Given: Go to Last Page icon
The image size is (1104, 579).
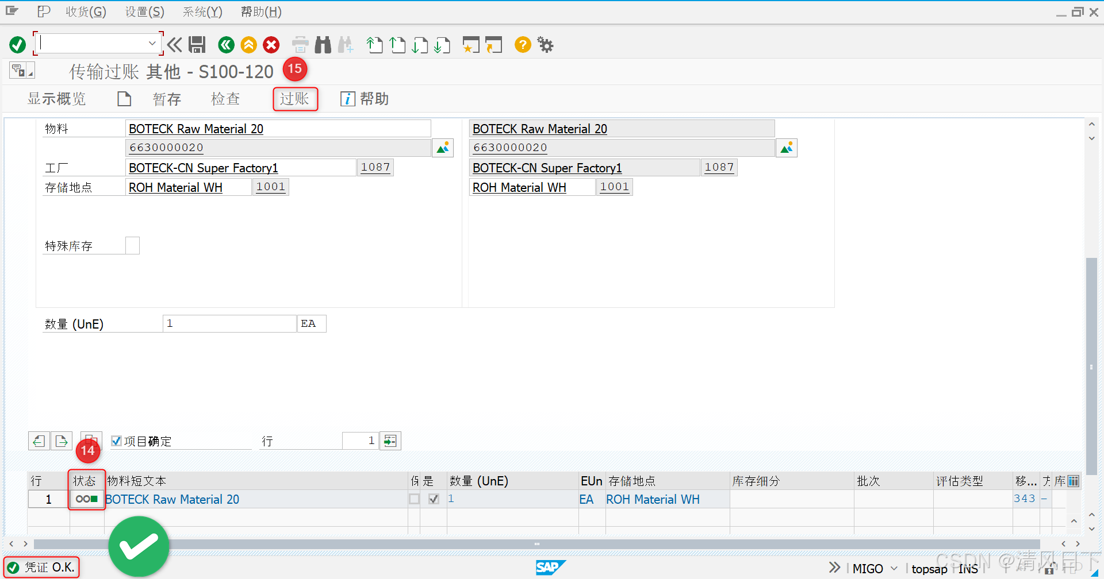Looking at the screenshot, I should [442, 45].
